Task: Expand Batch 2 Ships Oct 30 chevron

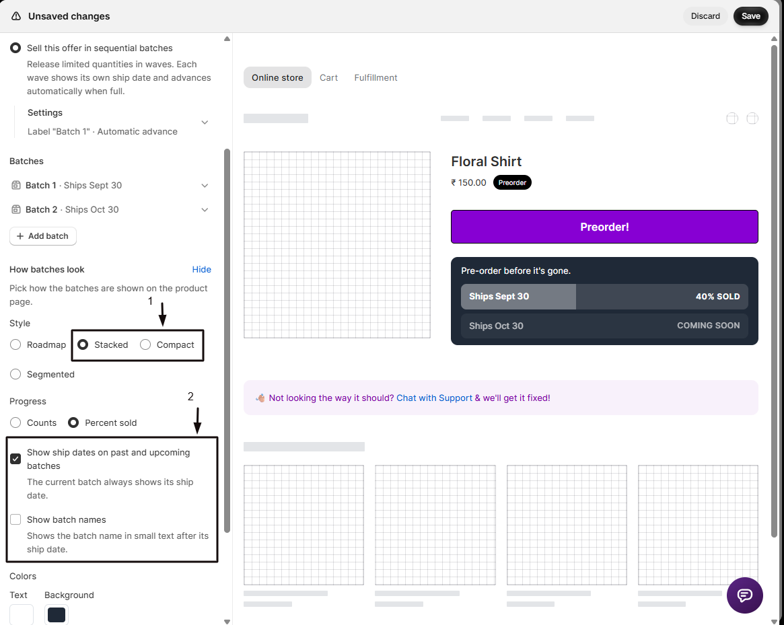Action: click(x=205, y=209)
